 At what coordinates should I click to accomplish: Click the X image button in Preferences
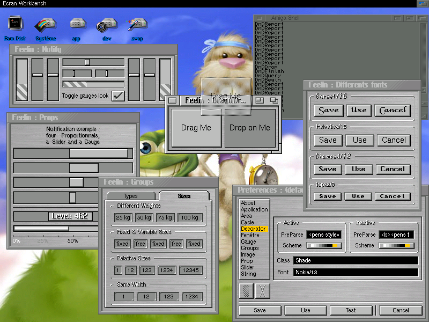tap(262, 290)
